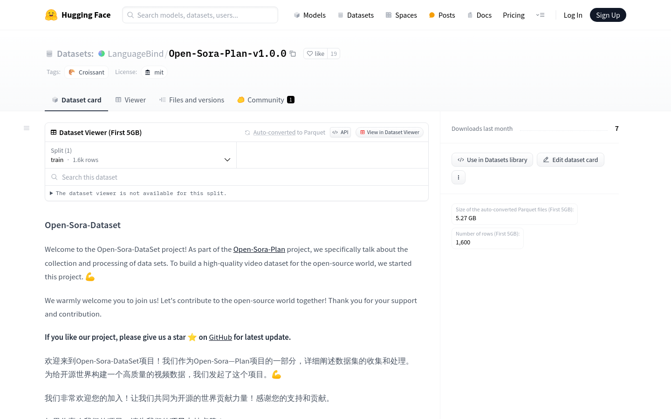The image size is (671, 419).
Task: Click the 1,600 rows value
Action: [463, 242]
